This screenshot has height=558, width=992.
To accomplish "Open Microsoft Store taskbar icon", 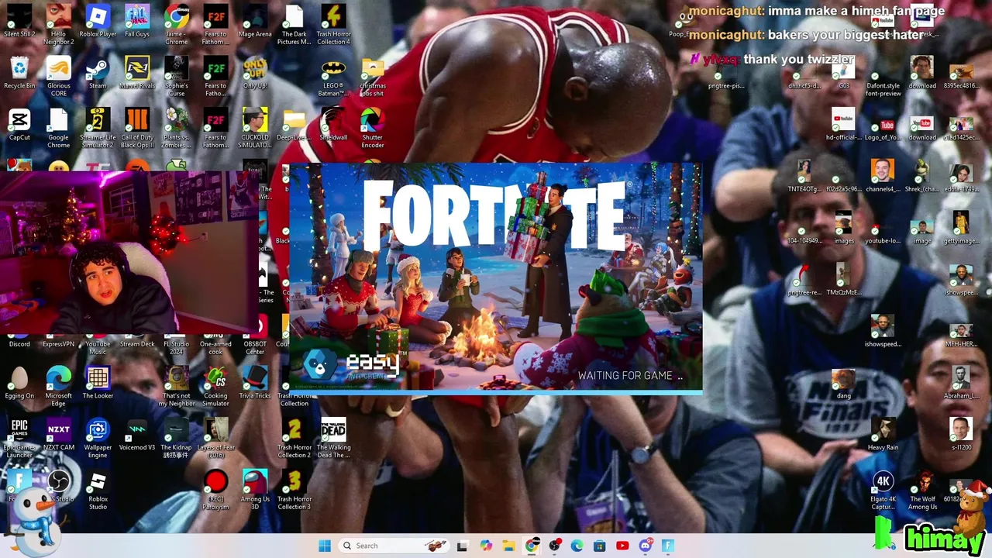I will (600, 546).
